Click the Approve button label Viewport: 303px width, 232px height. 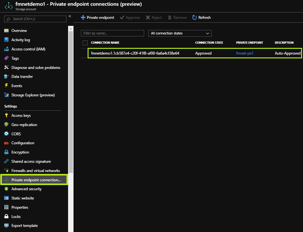pos(133,18)
